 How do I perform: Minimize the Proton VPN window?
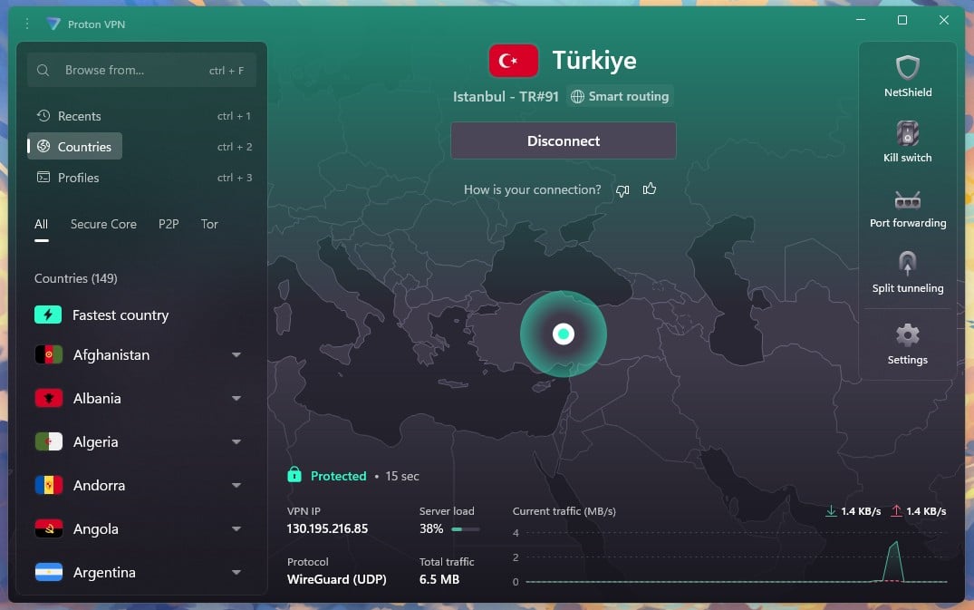(861, 20)
